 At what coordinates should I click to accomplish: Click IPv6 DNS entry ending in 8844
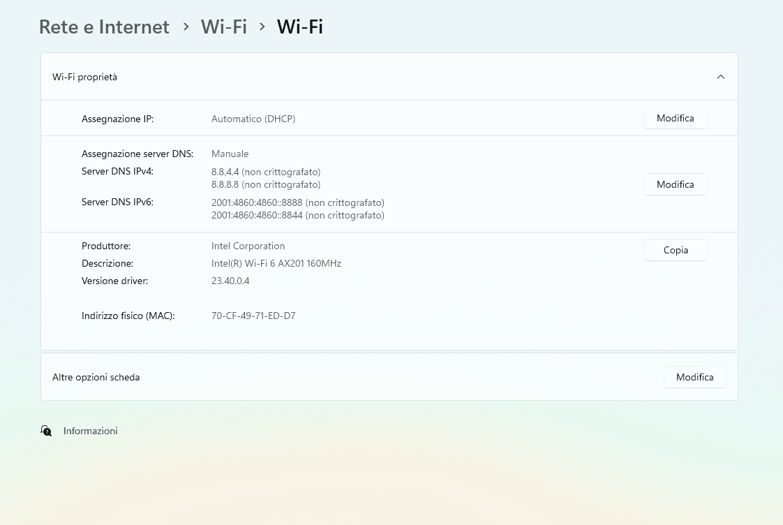pyautogui.click(x=298, y=216)
